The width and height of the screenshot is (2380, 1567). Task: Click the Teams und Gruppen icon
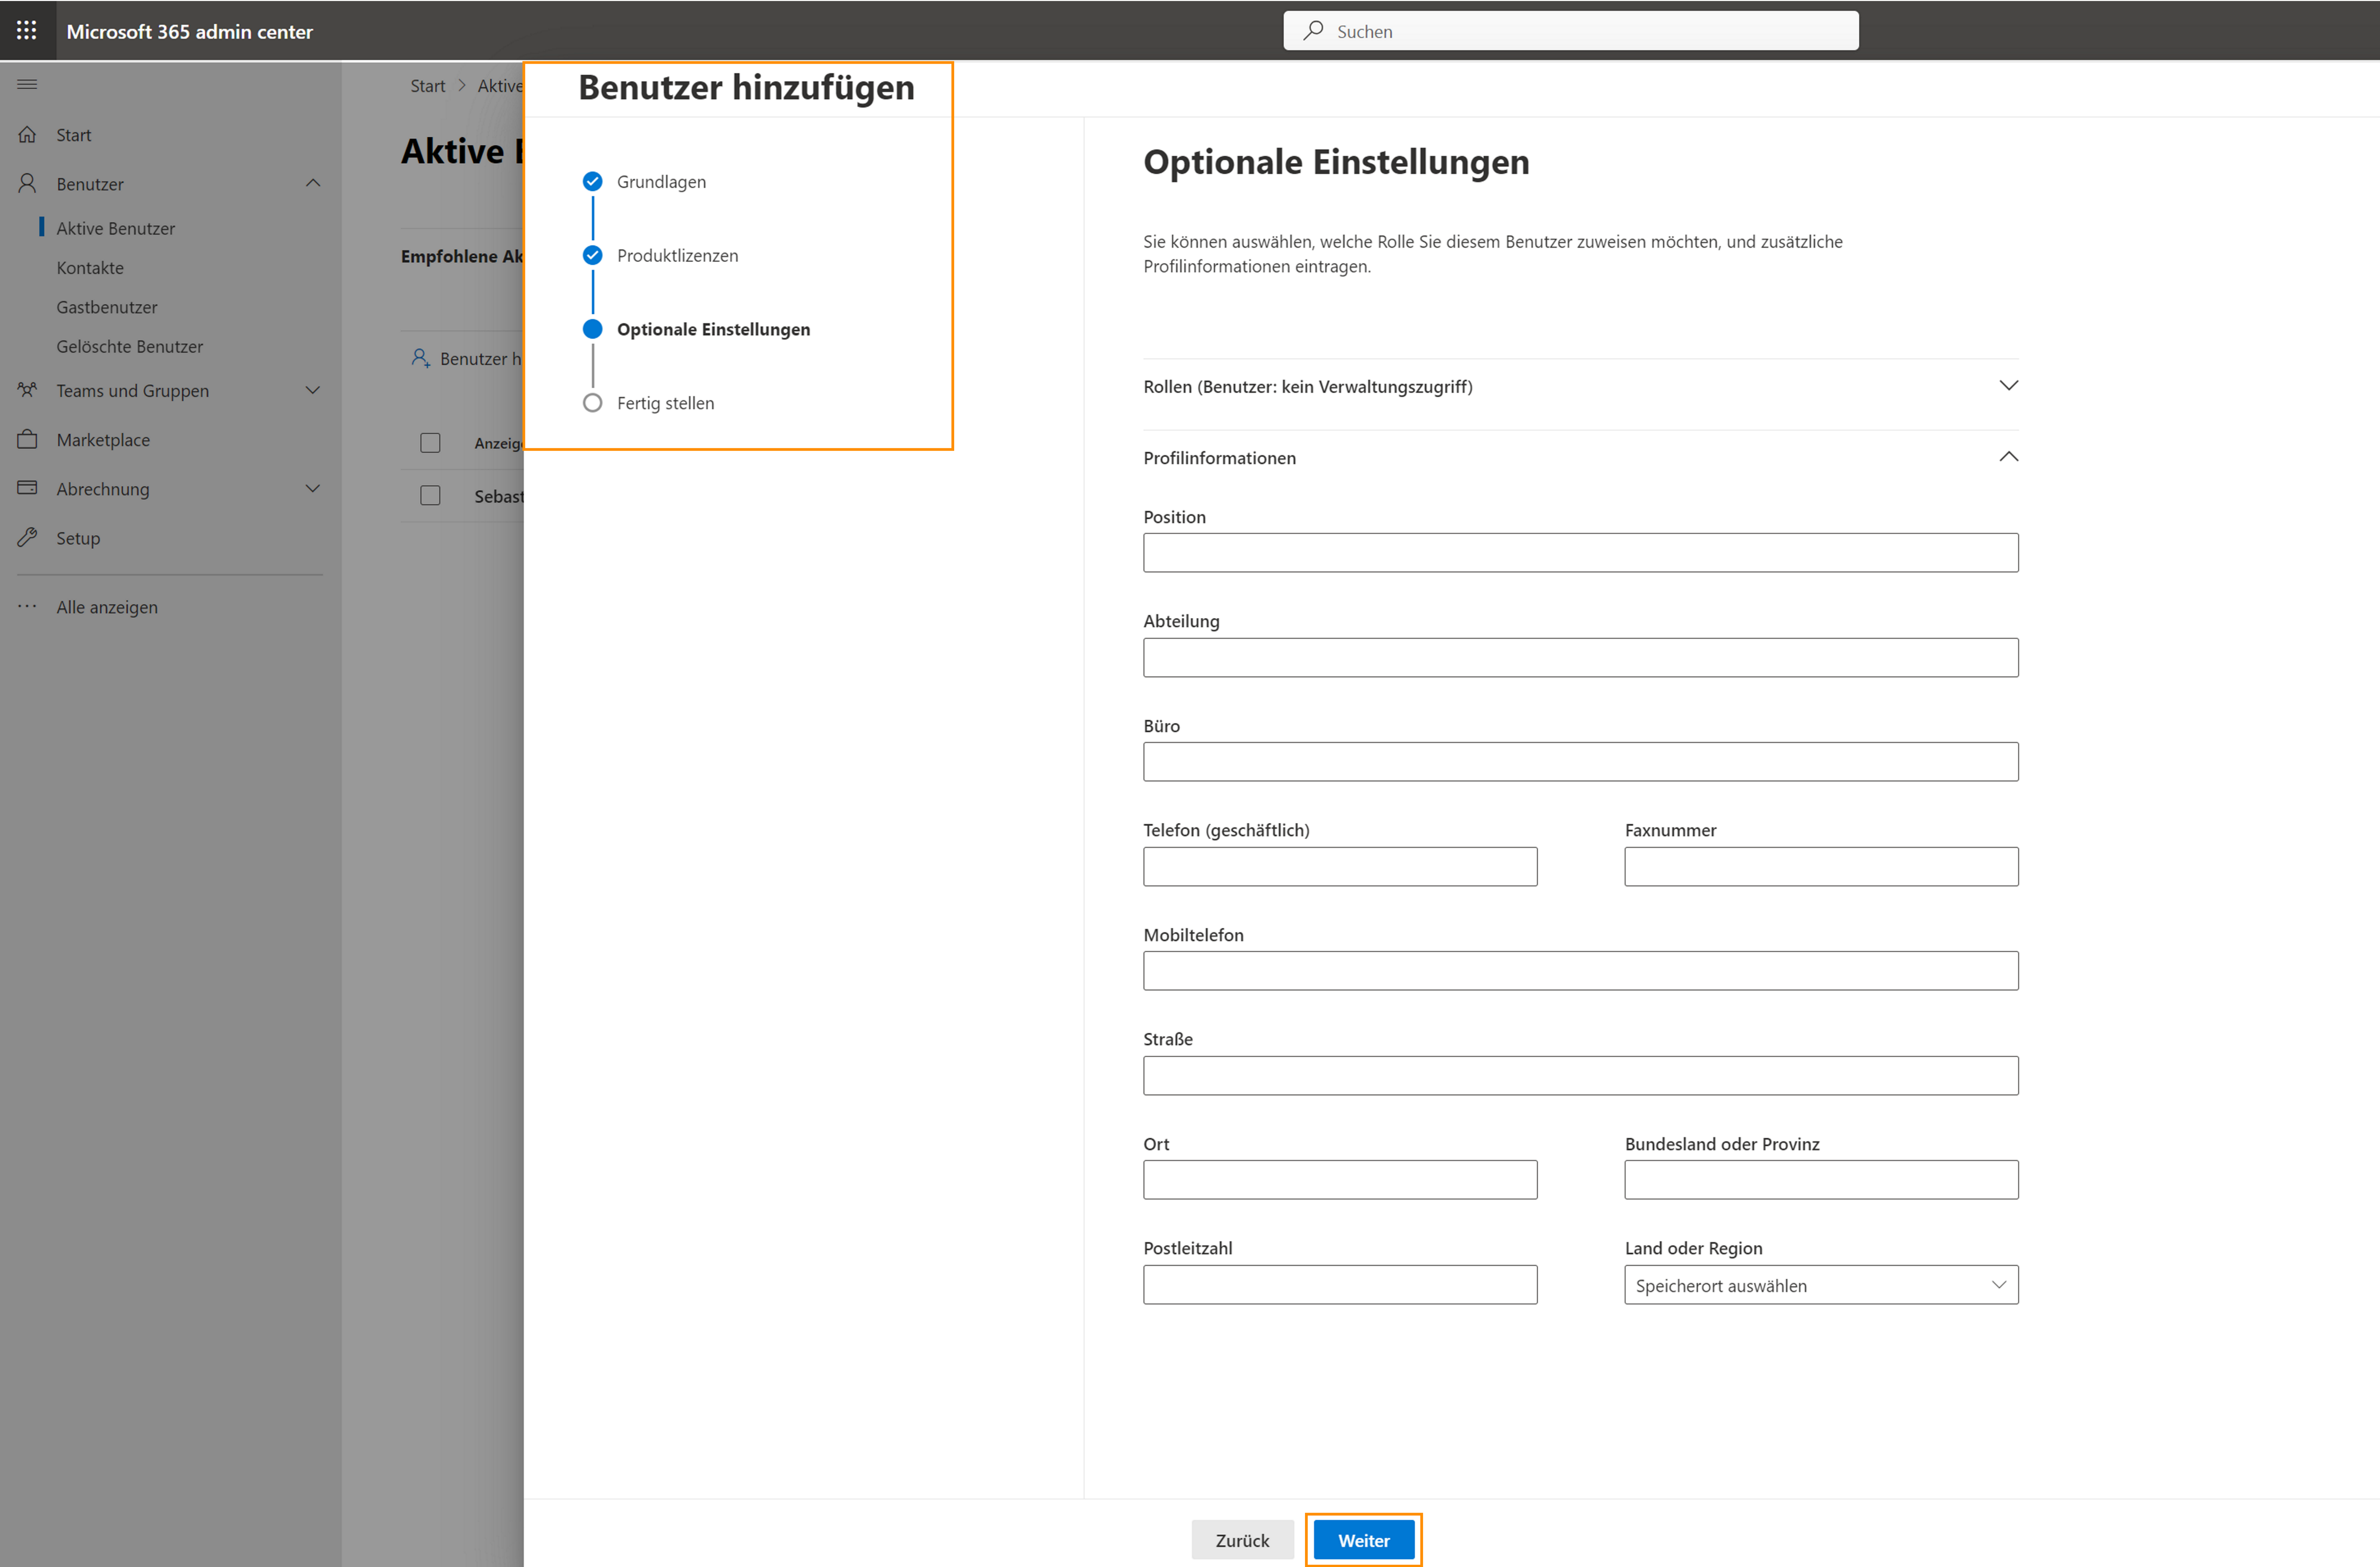click(27, 390)
